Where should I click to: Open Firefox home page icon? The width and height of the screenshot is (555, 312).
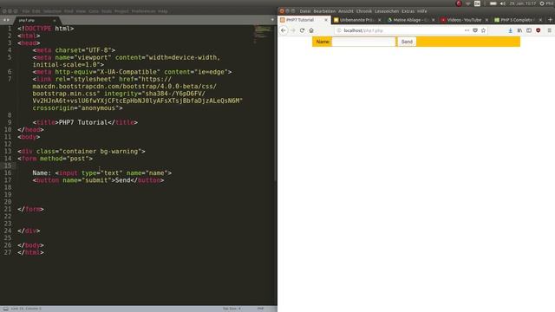pyautogui.click(x=311, y=30)
